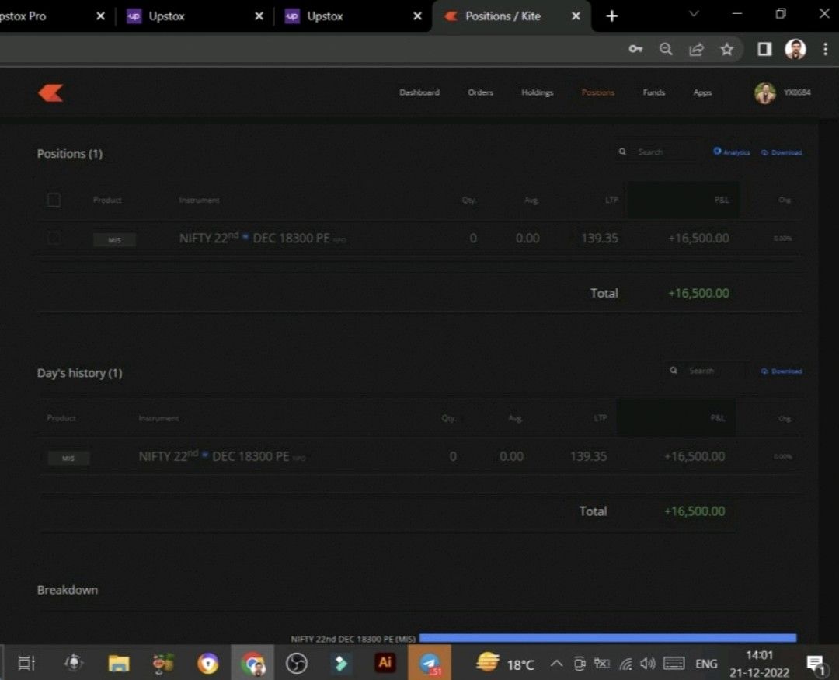This screenshot has width=839, height=680.
Task: Launch Adobe Illustrator from taskbar
Action: (x=385, y=663)
